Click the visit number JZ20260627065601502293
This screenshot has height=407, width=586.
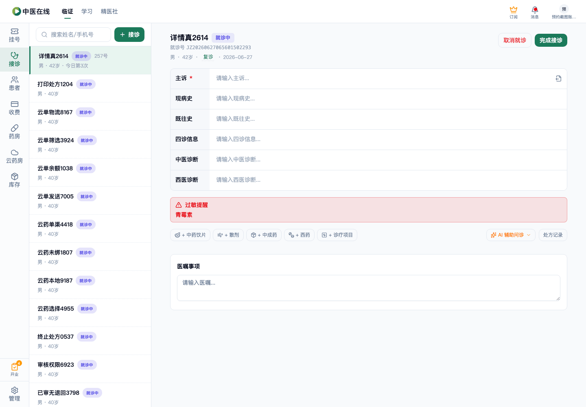coord(219,48)
